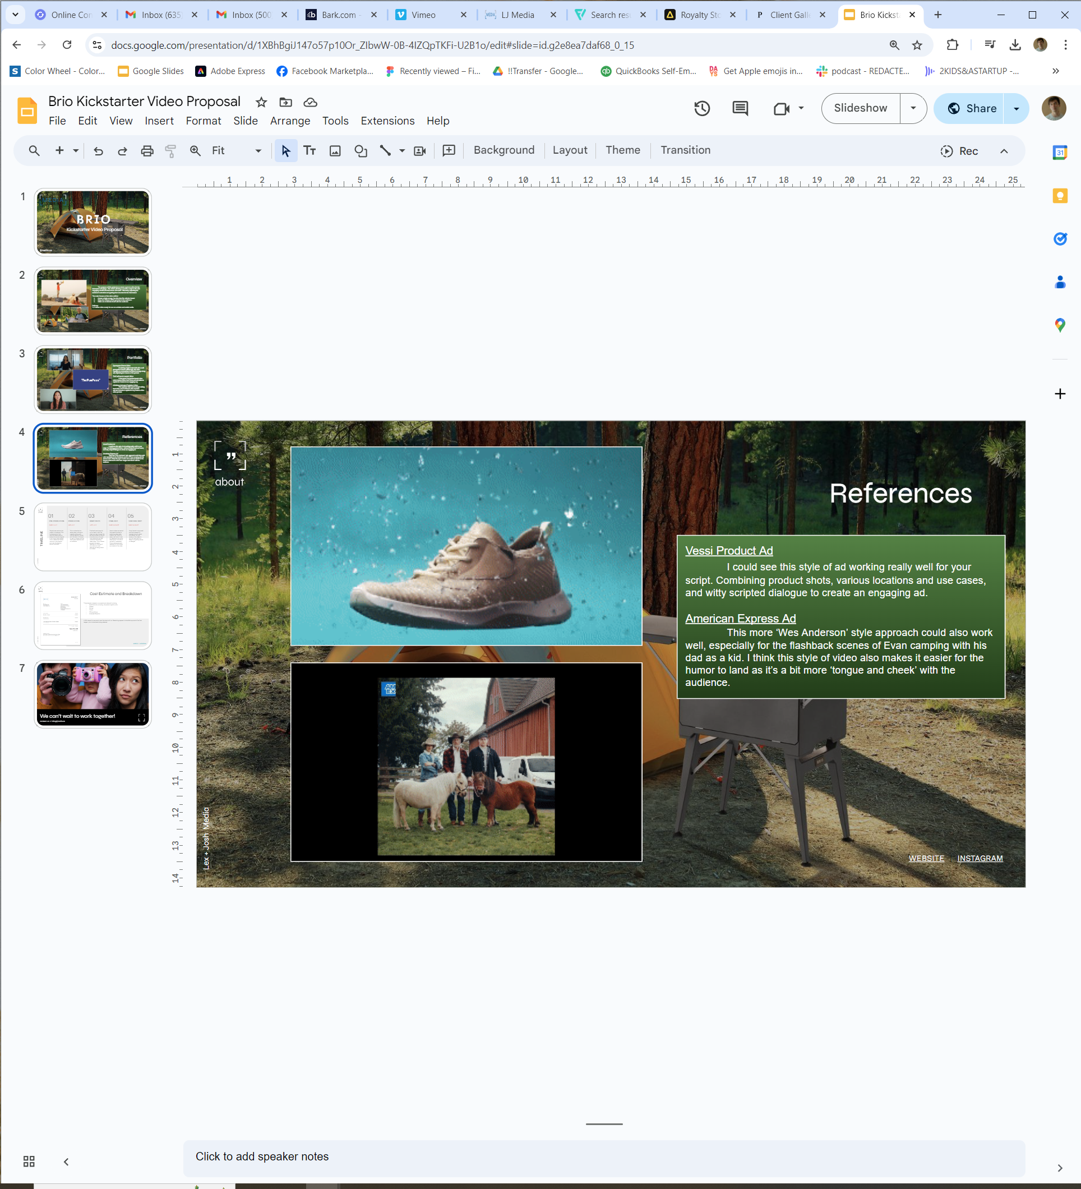
Task: Click the Transition button
Action: tap(685, 150)
